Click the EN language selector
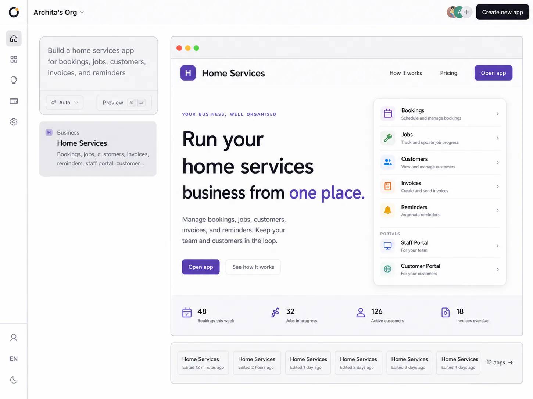Viewport: 533px width, 399px height. (14, 359)
